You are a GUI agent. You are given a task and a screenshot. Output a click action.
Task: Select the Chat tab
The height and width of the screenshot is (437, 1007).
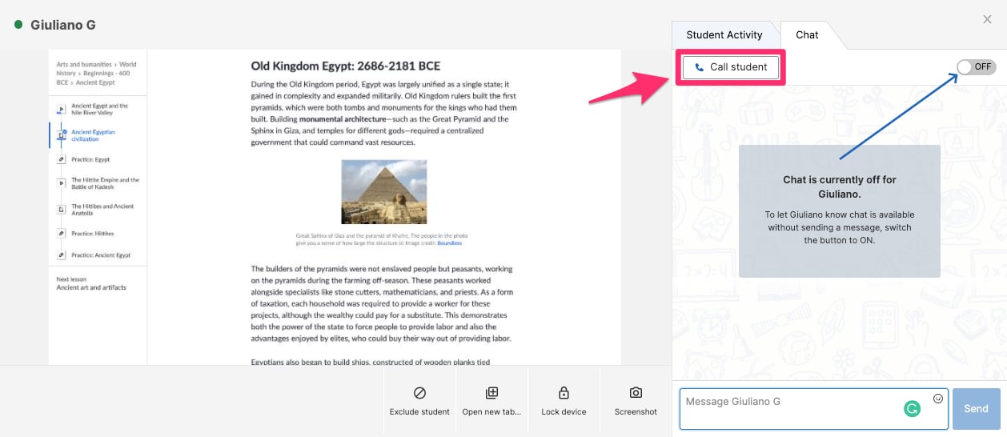(807, 35)
